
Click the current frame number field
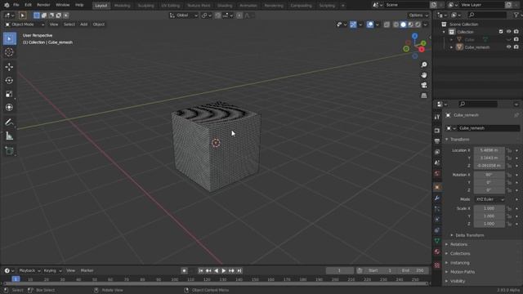point(340,270)
